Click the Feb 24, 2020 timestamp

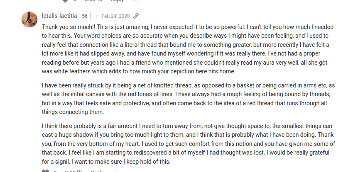[115, 16]
